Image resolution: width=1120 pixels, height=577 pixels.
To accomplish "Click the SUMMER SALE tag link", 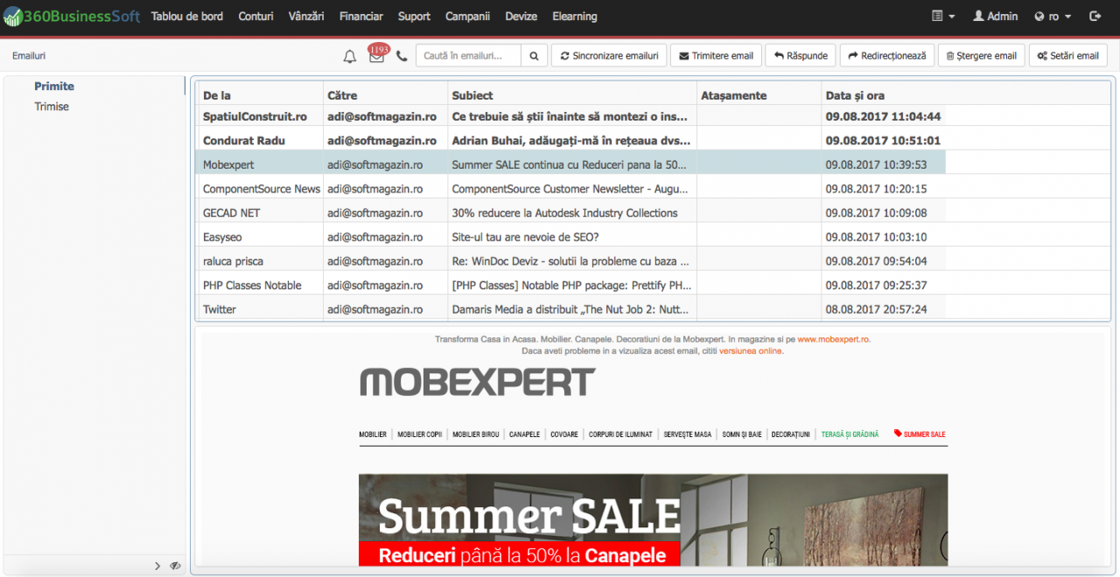I will click(920, 434).
